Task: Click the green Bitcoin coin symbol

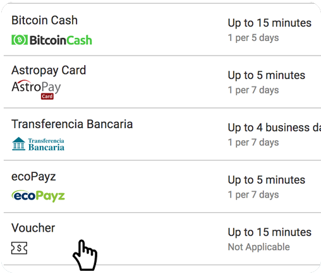Action: pyautogui.click(x=20, y=40)
